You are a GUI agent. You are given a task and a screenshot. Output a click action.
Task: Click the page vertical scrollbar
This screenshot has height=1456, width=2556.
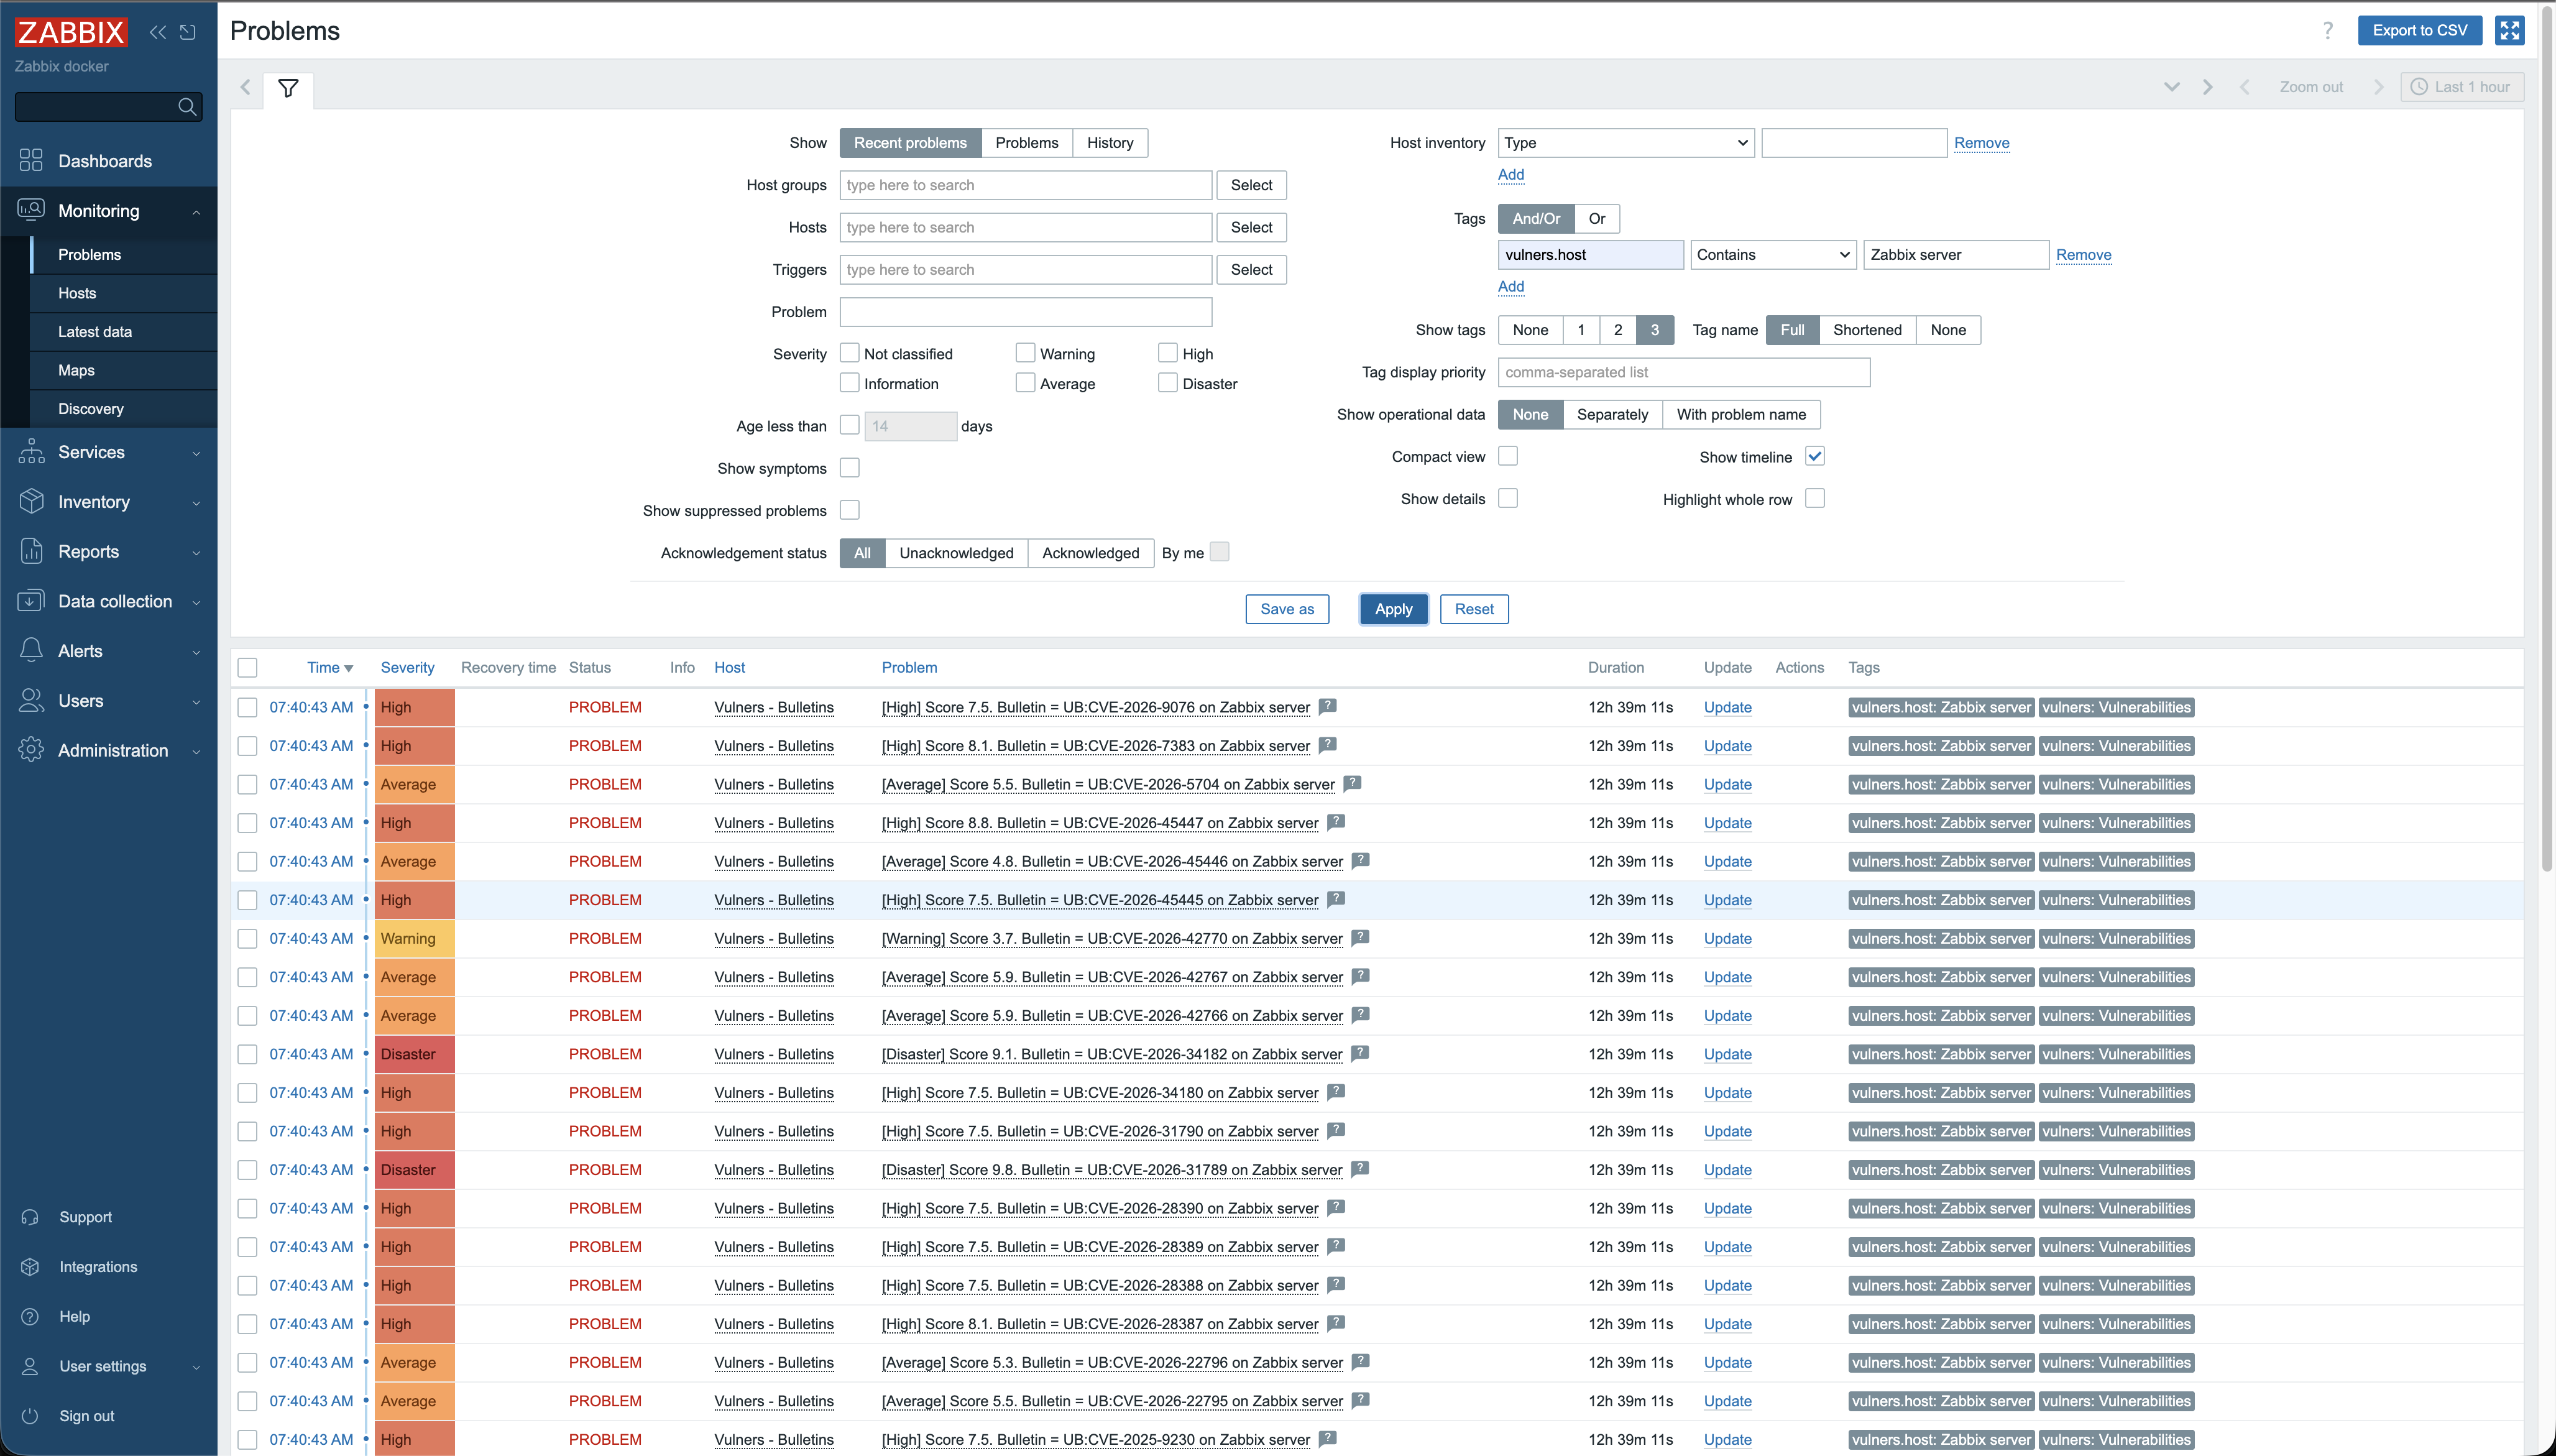[2548, 440]
